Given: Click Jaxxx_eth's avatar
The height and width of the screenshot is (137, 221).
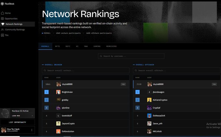Looking at the screenshot, I should click(149, 123).
